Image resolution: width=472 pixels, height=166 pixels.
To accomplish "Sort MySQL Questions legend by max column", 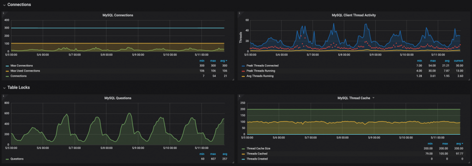I will click(213, 154).
